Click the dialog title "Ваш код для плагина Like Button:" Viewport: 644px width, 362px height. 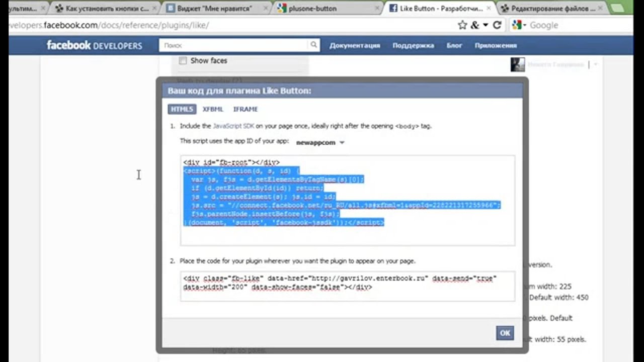coord(239,90)
